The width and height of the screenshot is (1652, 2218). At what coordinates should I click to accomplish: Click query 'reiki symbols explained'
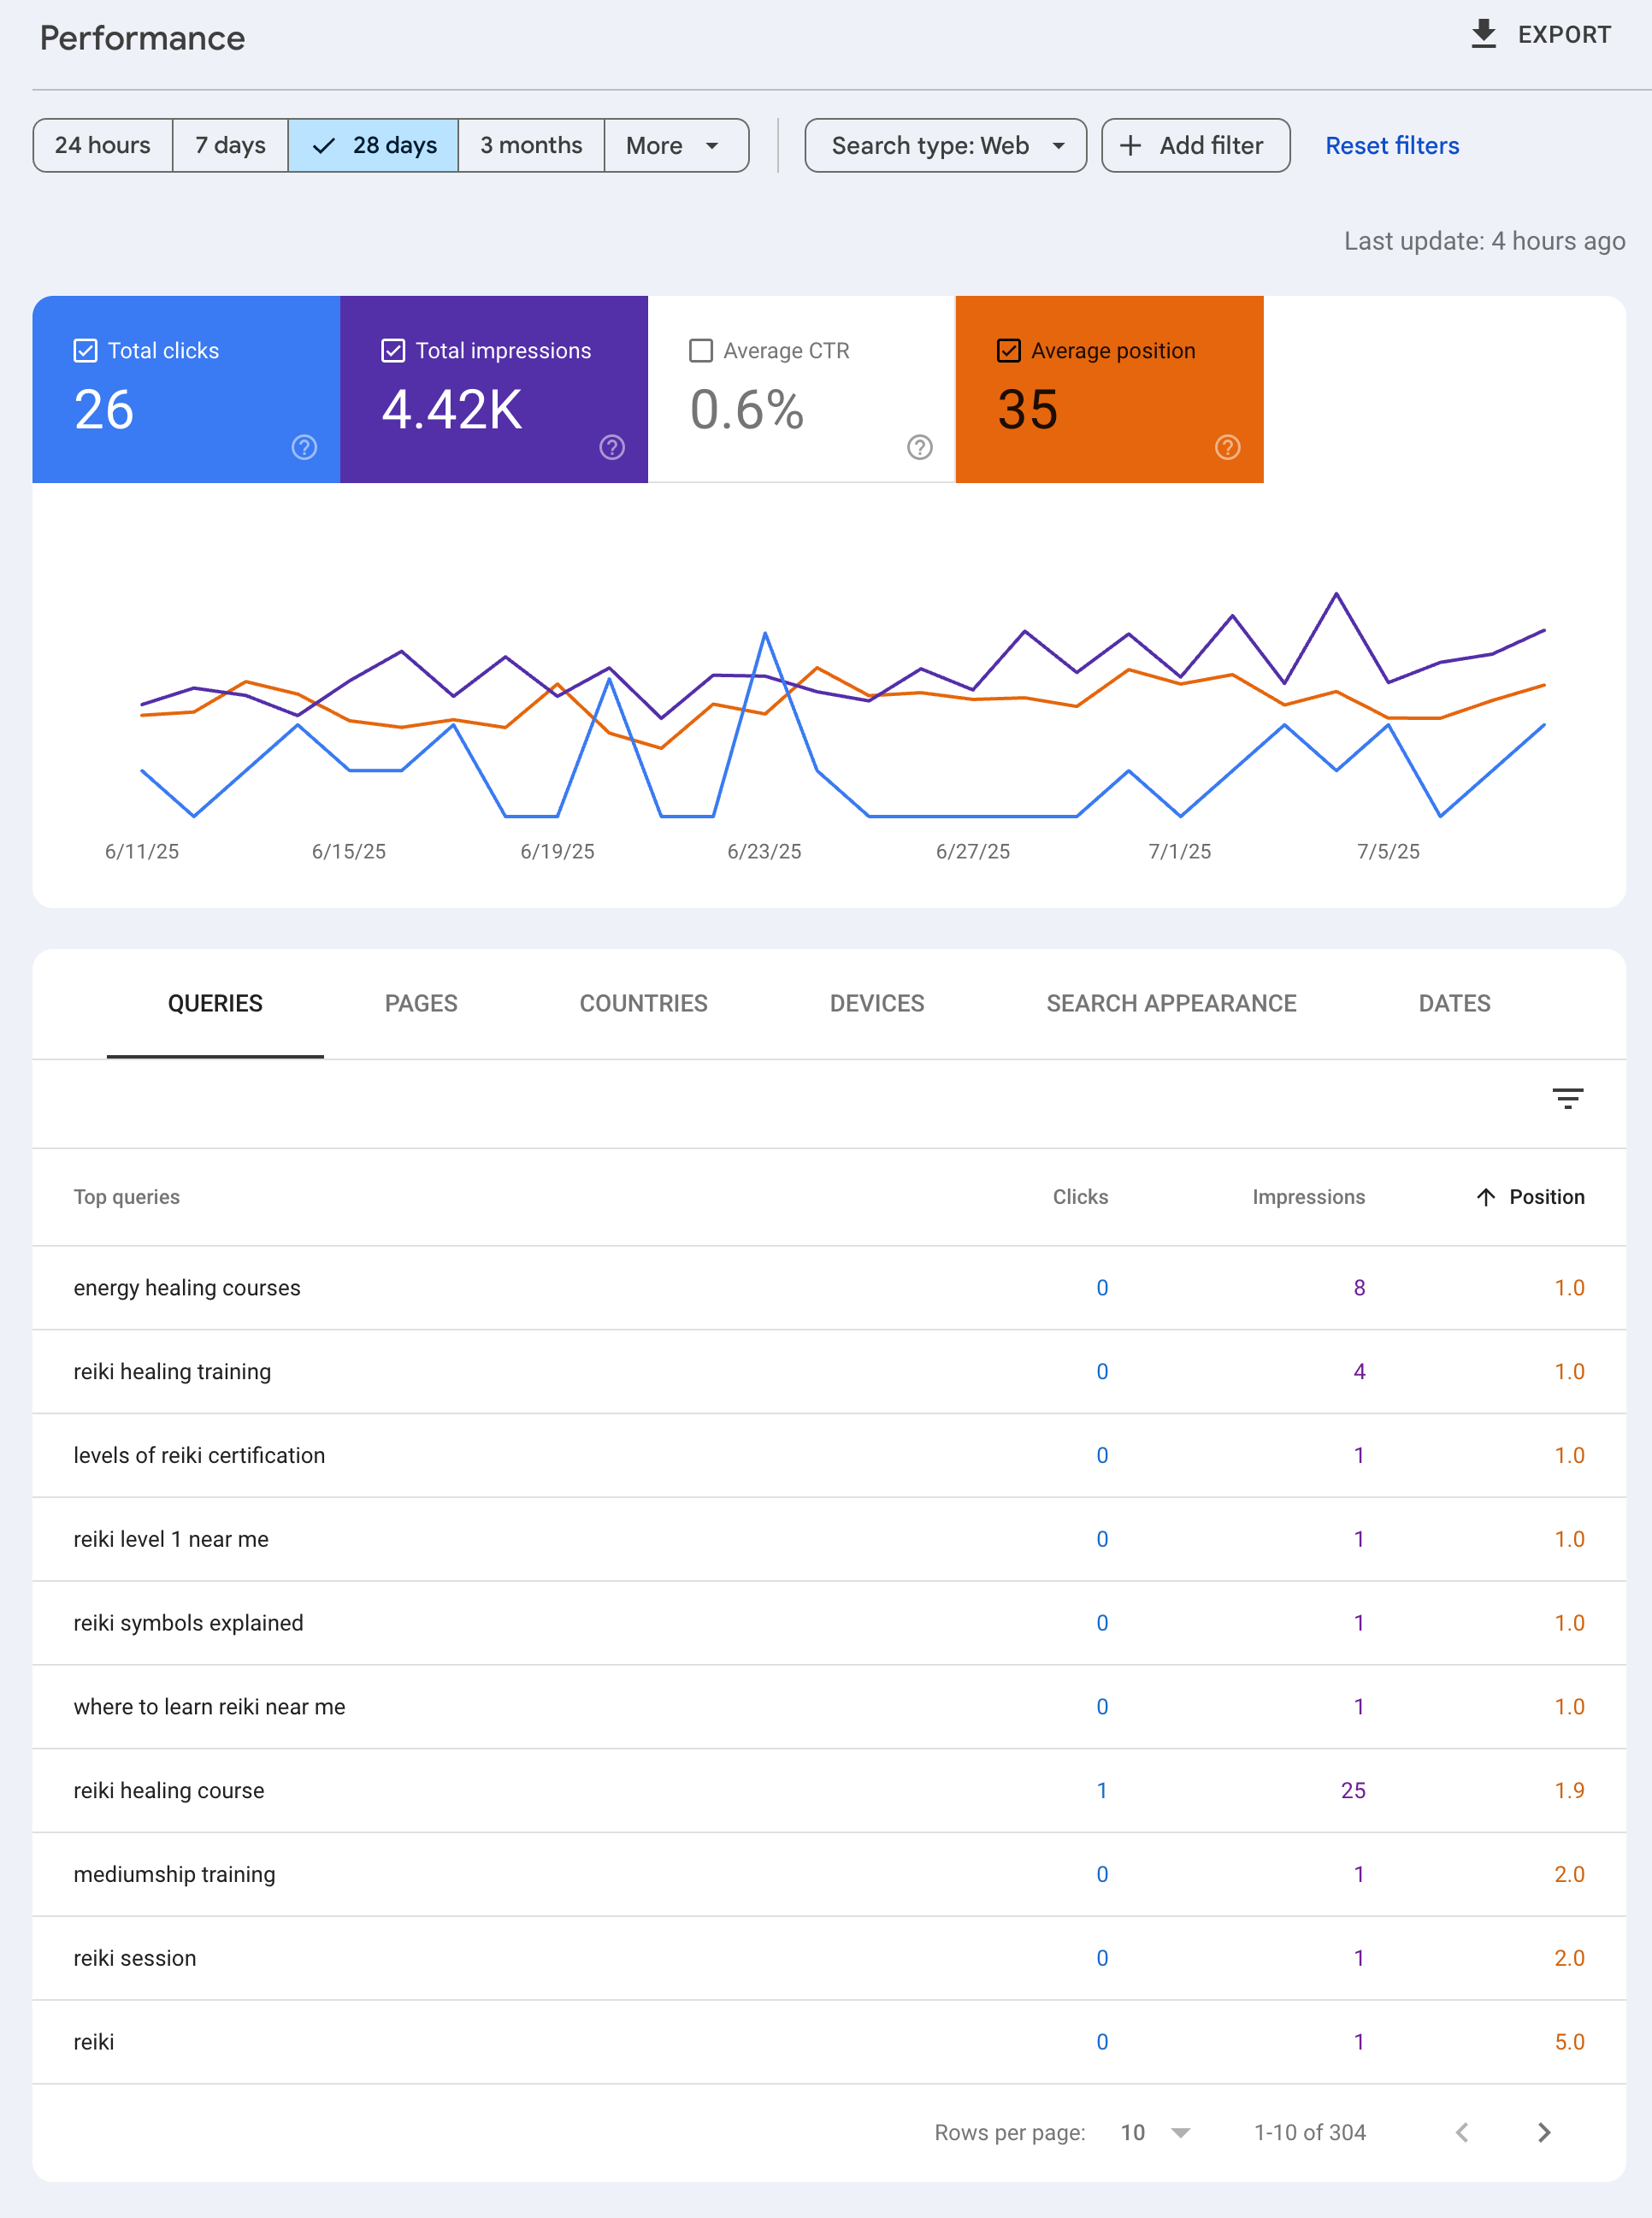click(x=188, y=1623)
